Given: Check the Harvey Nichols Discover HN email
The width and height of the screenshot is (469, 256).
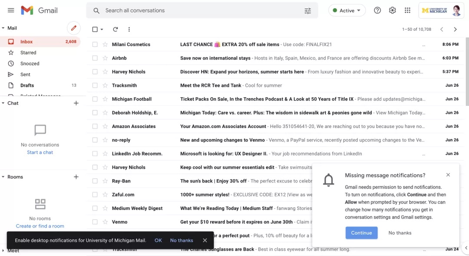Looking at the screenshot, I should point(95,72).
